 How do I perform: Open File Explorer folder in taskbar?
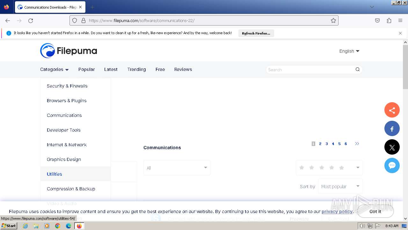pyautogui.click(x=36, y=226)
